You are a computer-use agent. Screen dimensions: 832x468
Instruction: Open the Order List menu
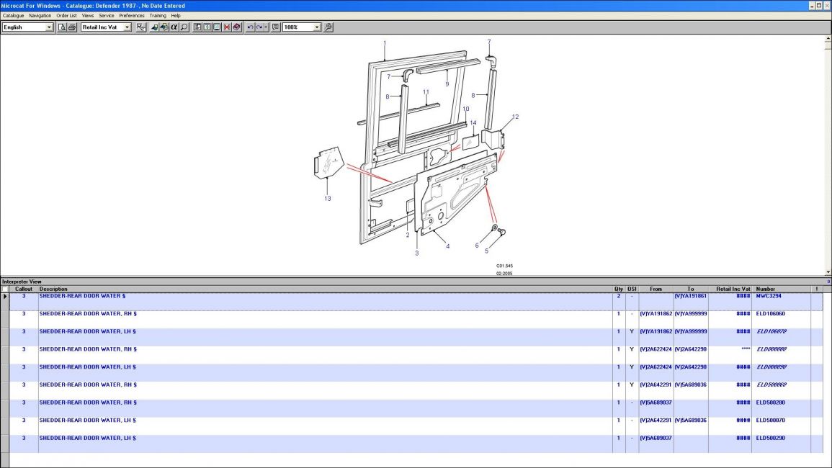66,15
